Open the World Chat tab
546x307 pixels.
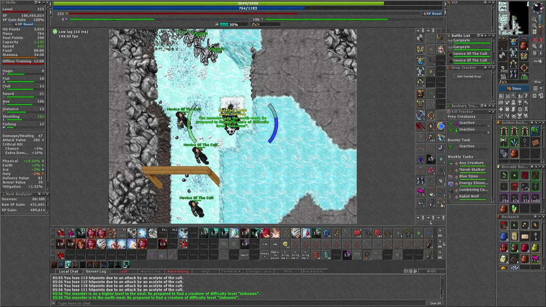click(x=151, y=271)
